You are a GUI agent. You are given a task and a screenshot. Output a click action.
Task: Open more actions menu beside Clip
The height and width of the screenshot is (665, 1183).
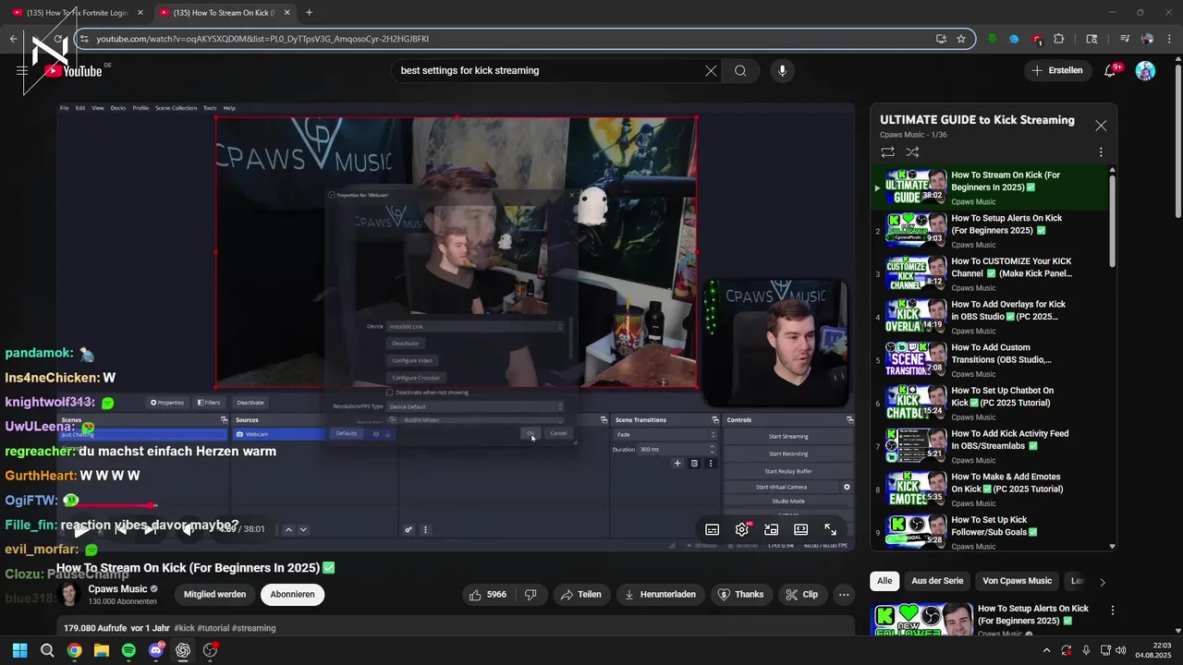(x=844, y=594)
